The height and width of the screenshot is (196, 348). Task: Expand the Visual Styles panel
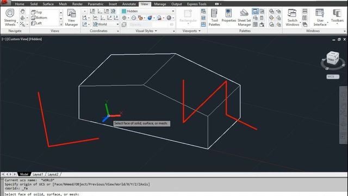click(x=146, y=31)
